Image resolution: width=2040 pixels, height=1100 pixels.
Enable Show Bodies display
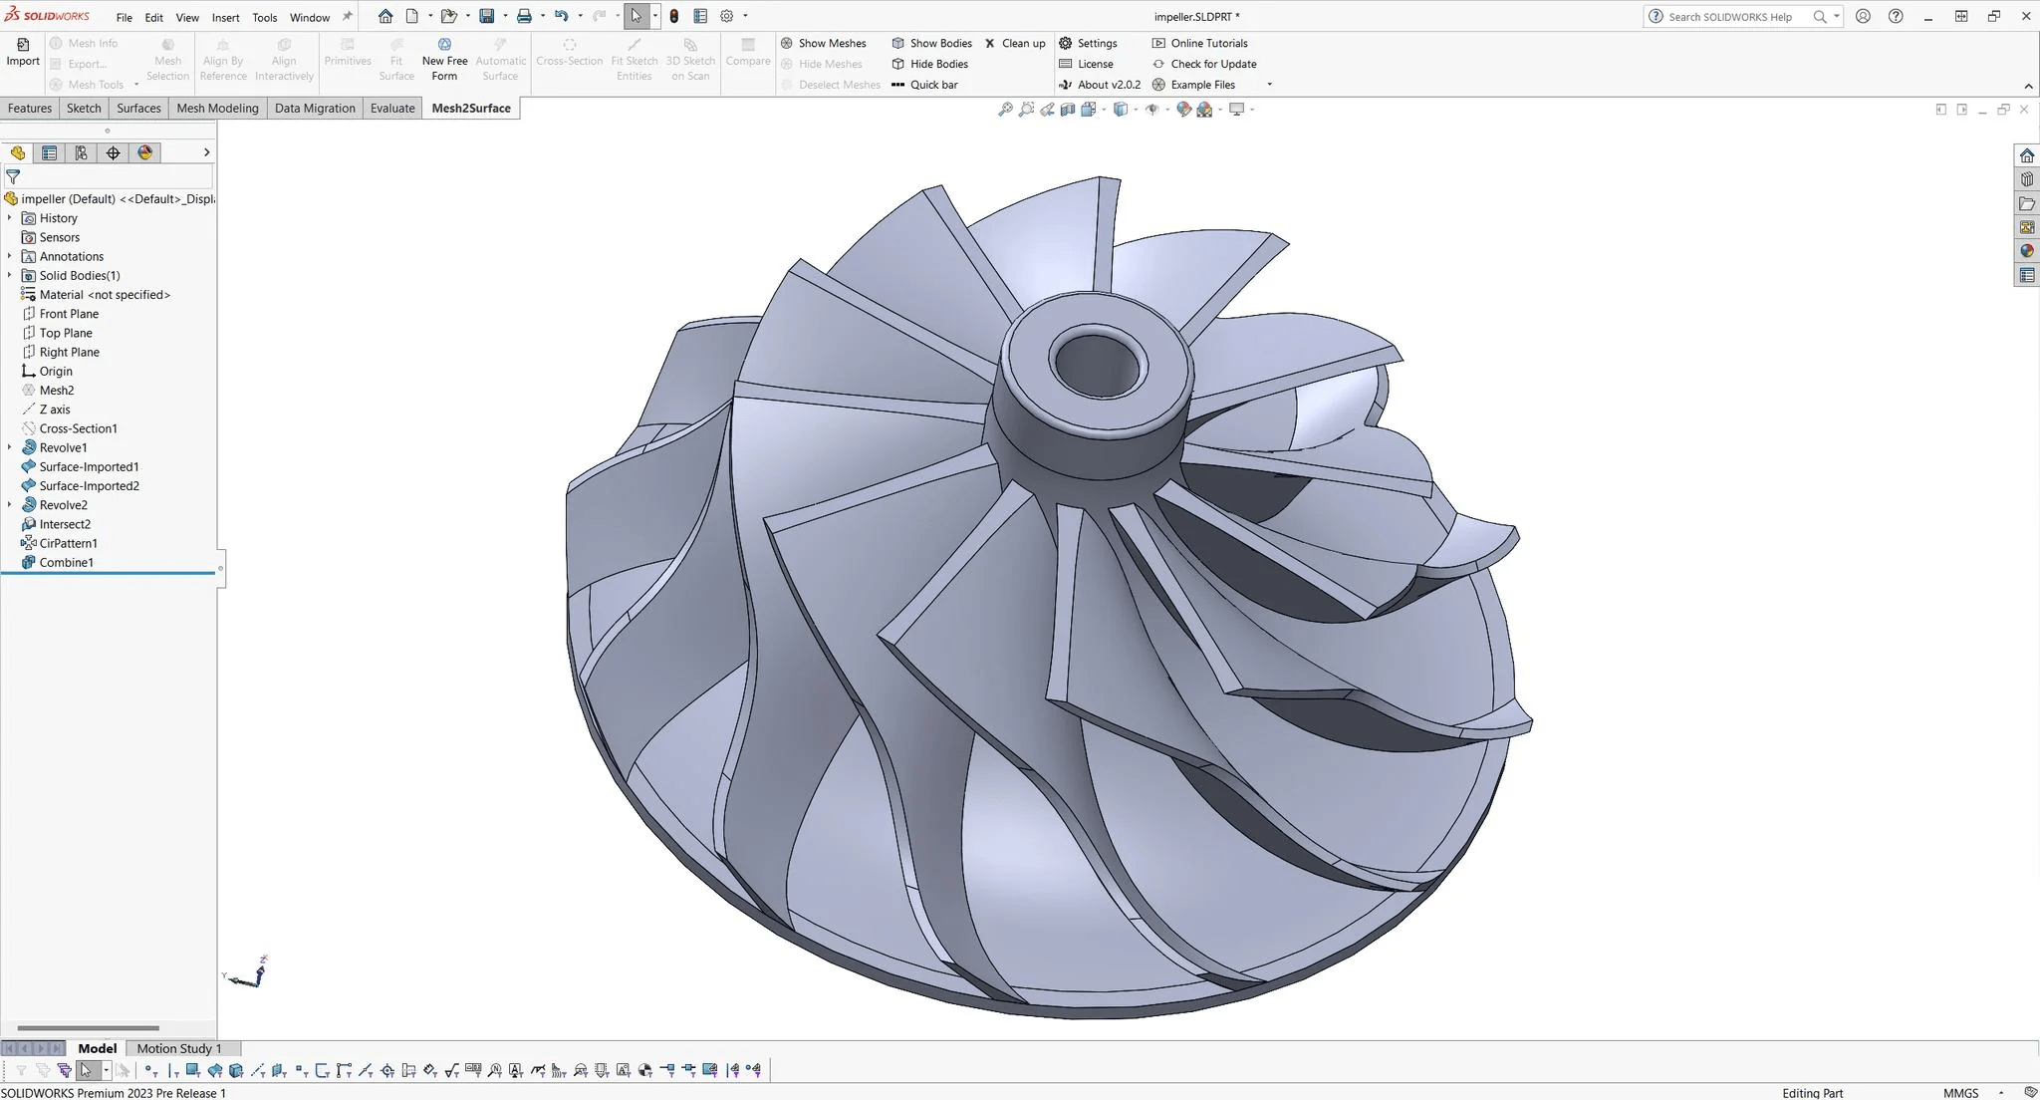coord(931,43)
